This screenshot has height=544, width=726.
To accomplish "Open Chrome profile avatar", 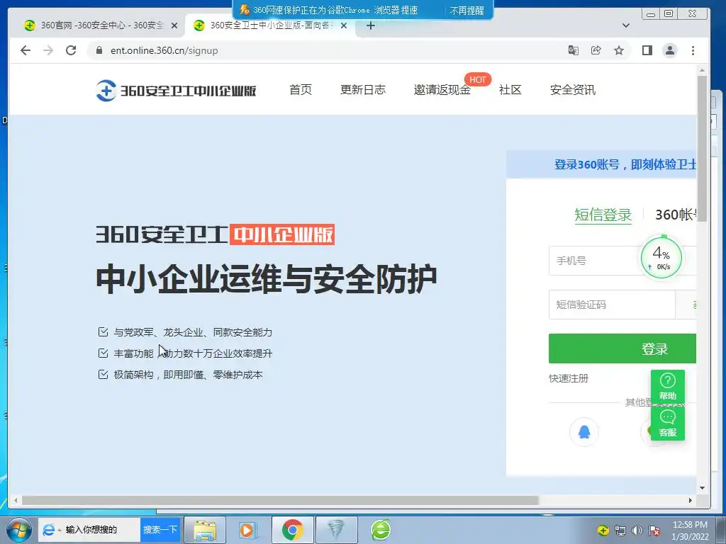I will 670,50.
